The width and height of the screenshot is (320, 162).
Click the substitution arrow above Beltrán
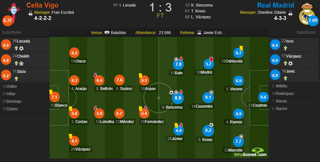click(95, 75)
